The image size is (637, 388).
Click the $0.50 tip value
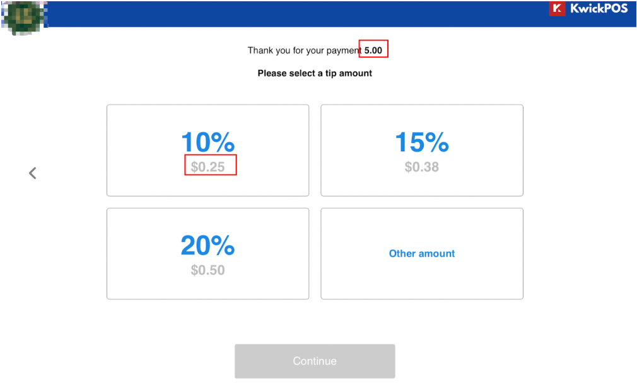[207, 270]
